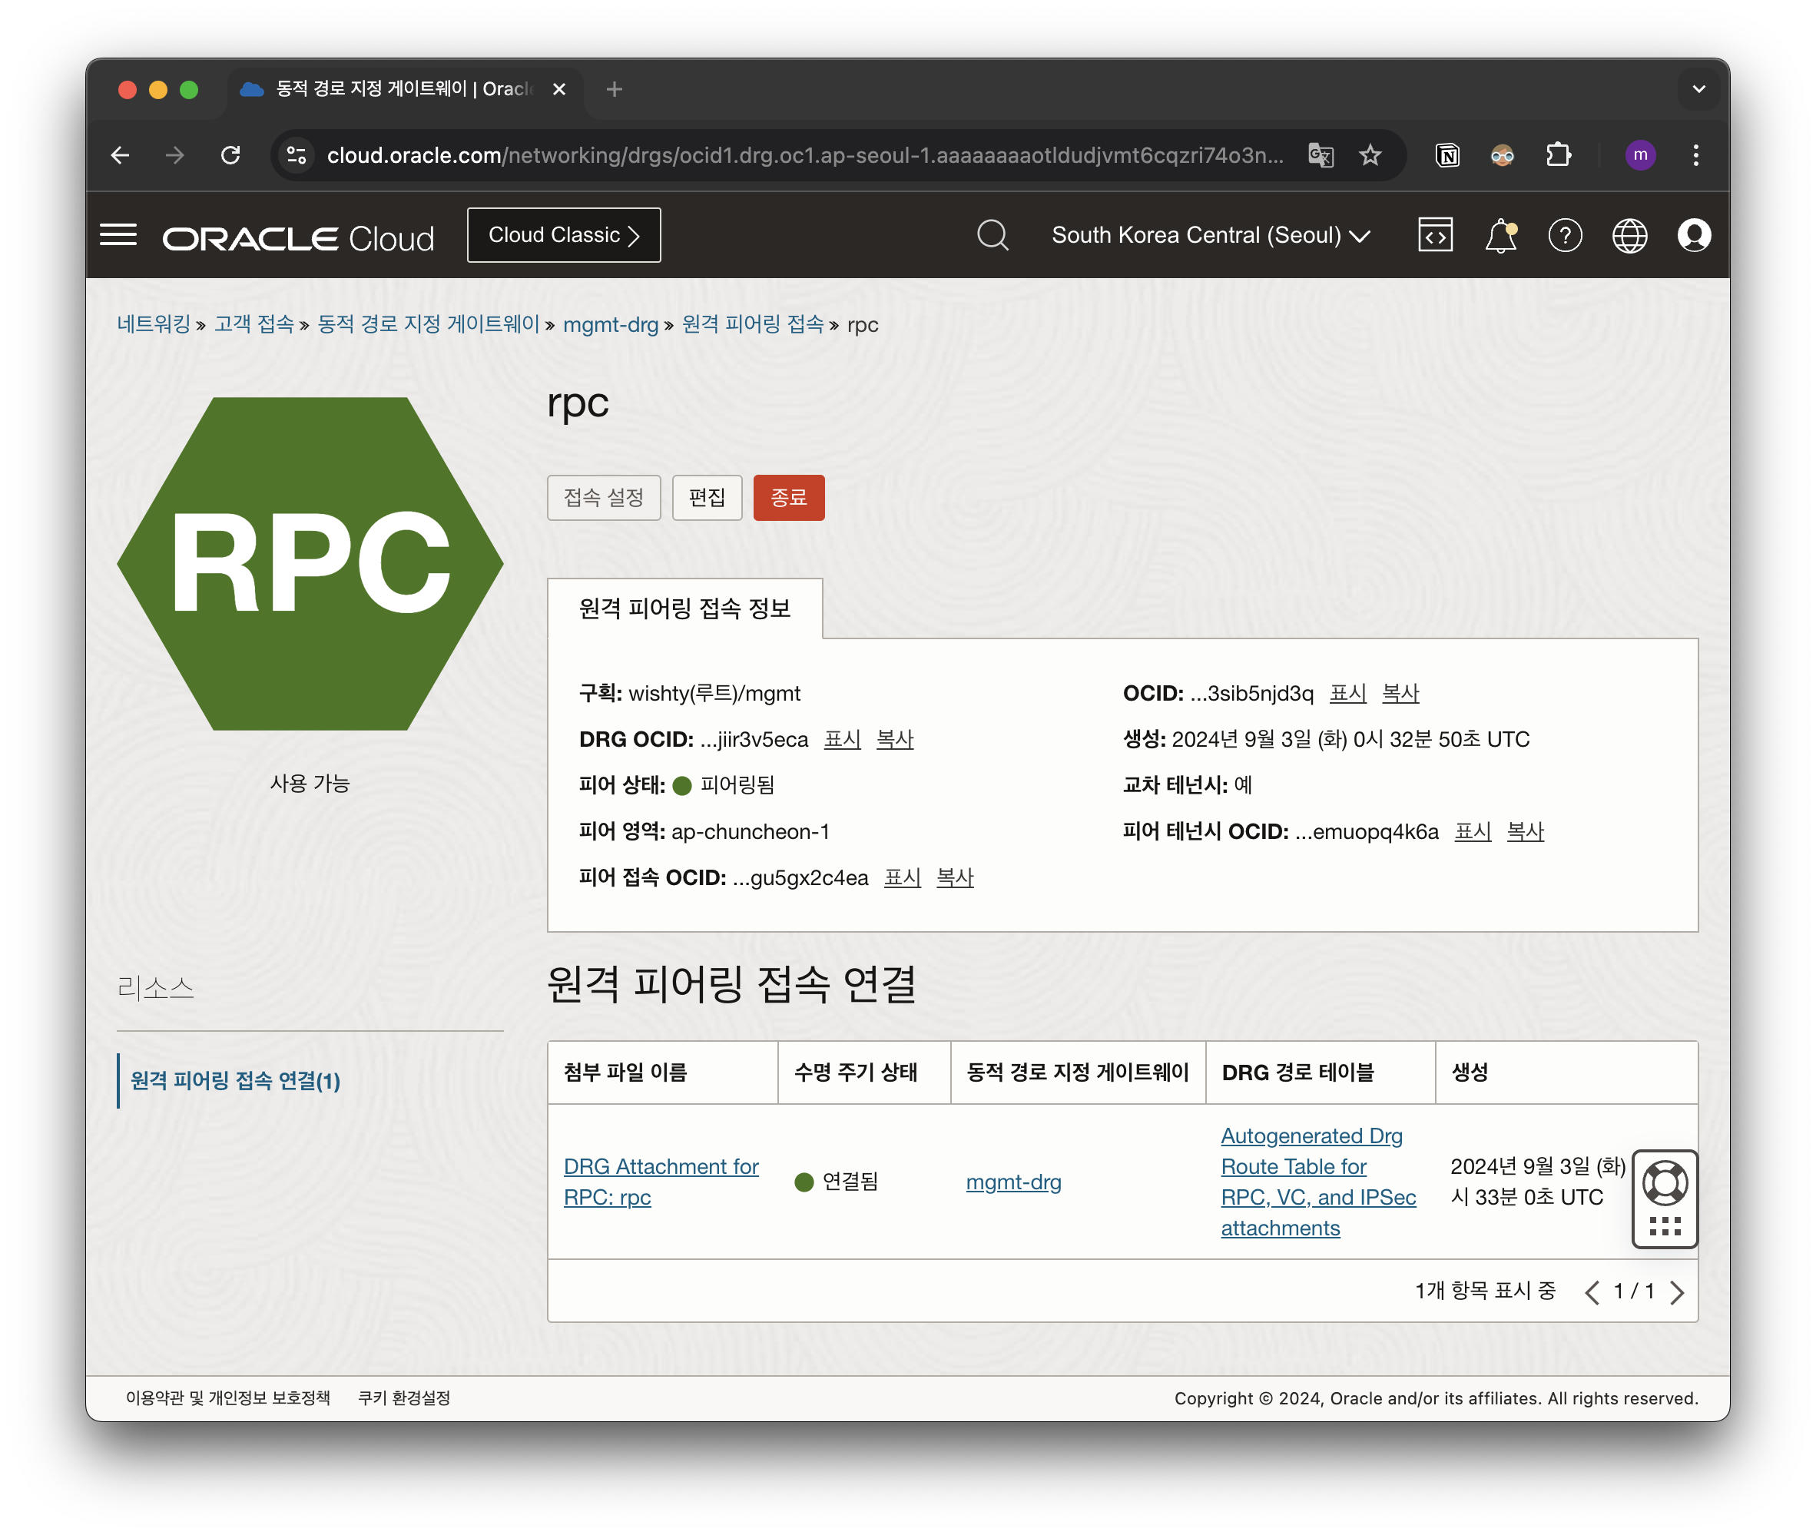This screenshot has height=1535, width=1816.
Task: Select 원격 피어링 접속 연결(1) resource item
Action: click(x=235, y=1081)
